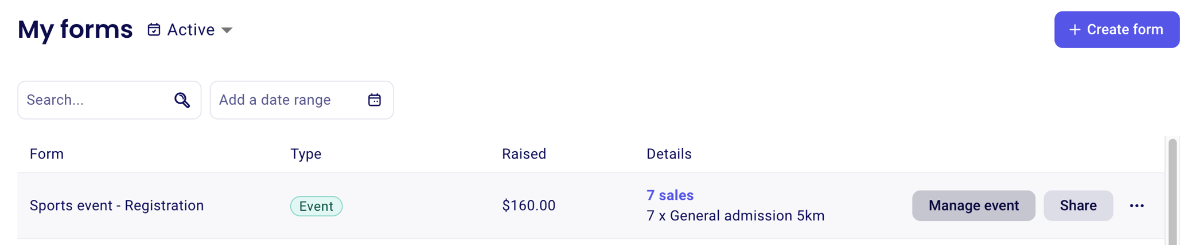The width and height of the screenshot is (1184, 245).
Task: Click the green Event type badge
Action: (316, 206)
